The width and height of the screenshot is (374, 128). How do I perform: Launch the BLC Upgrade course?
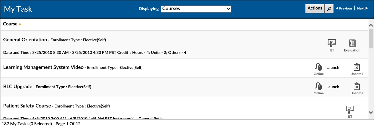pyautogui.click(x=333, y=87)
